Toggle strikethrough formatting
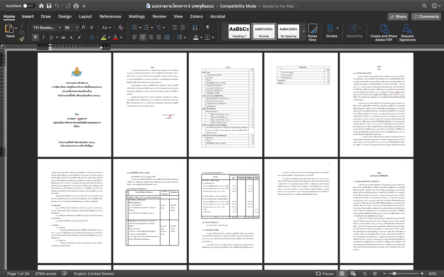444x277 pixels. (63, 37)
